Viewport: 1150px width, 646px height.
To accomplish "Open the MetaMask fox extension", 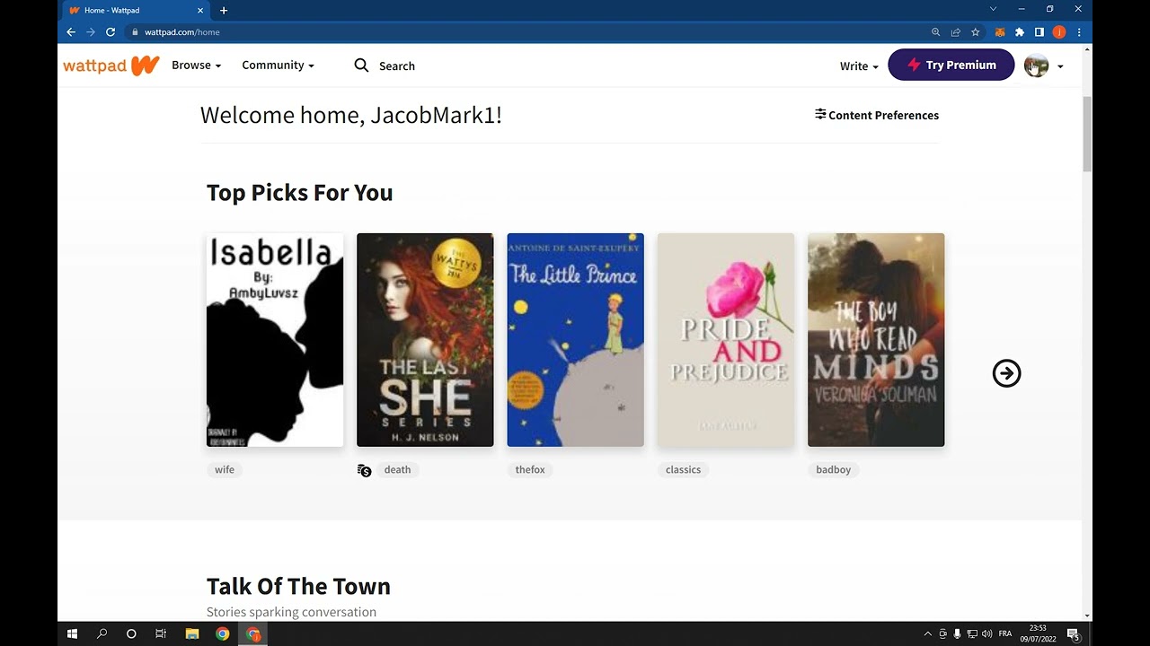I will (1000, 32).
